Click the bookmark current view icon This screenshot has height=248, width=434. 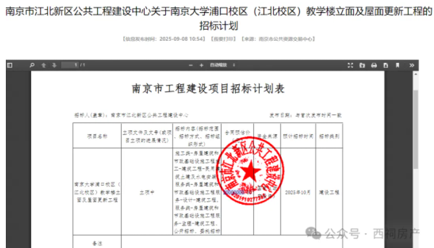click(398, 65)
